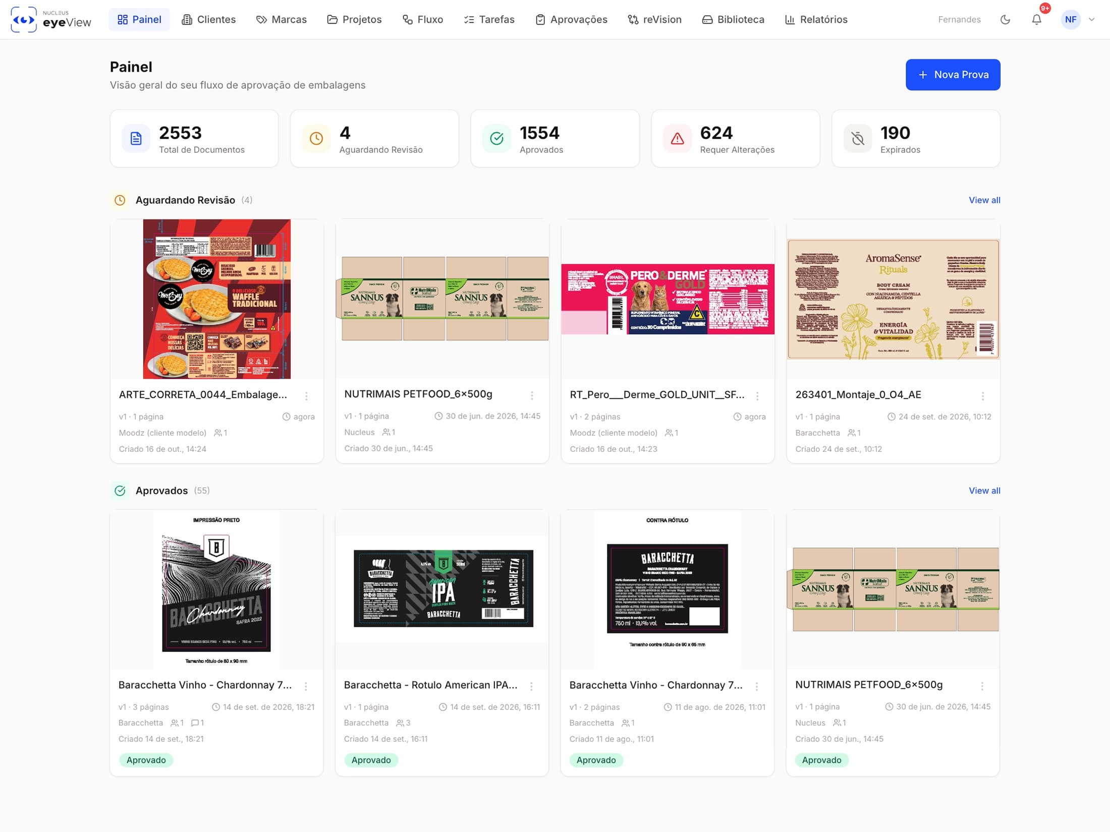Open Relatórios in navigation
The width and height of the screenshot is (1110, 832).
pyautogui.click(x=816, y=20)
